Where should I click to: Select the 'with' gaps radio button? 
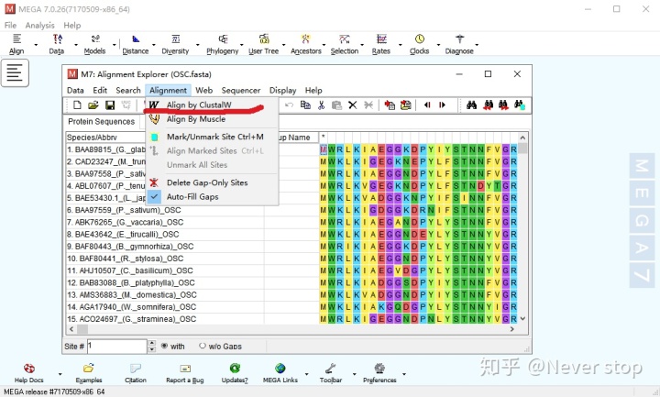[x=164, y=346]
